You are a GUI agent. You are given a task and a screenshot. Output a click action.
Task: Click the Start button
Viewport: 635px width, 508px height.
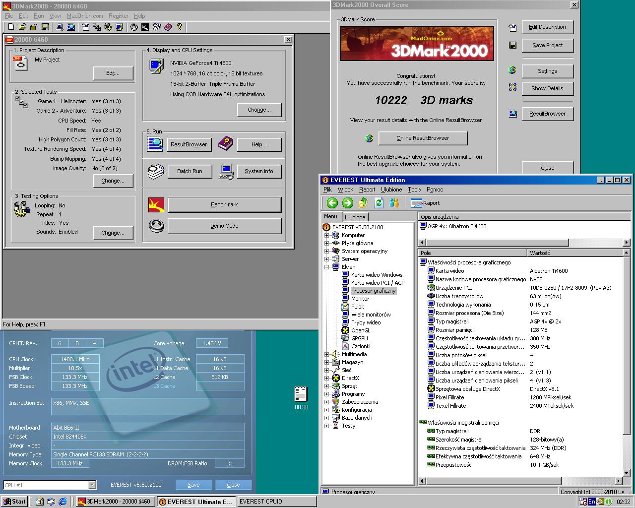click(14, 502)
